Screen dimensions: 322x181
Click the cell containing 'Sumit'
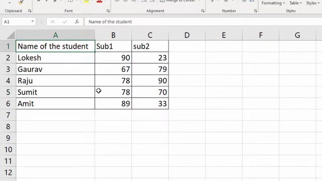[x=55, y=92]
